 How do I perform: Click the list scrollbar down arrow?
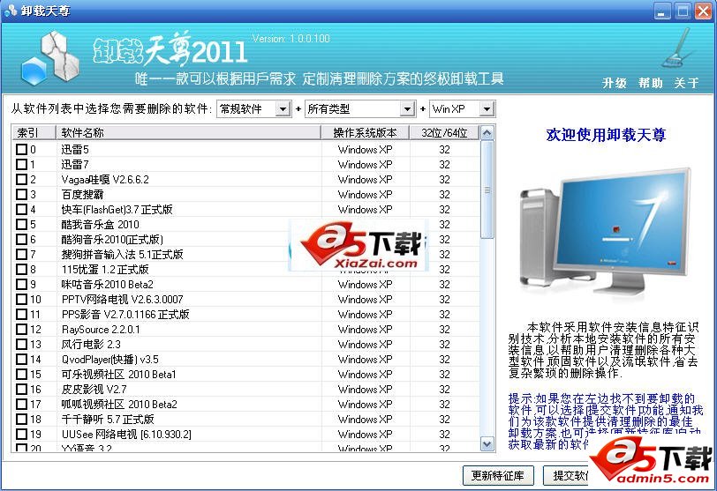click(487, 443)
